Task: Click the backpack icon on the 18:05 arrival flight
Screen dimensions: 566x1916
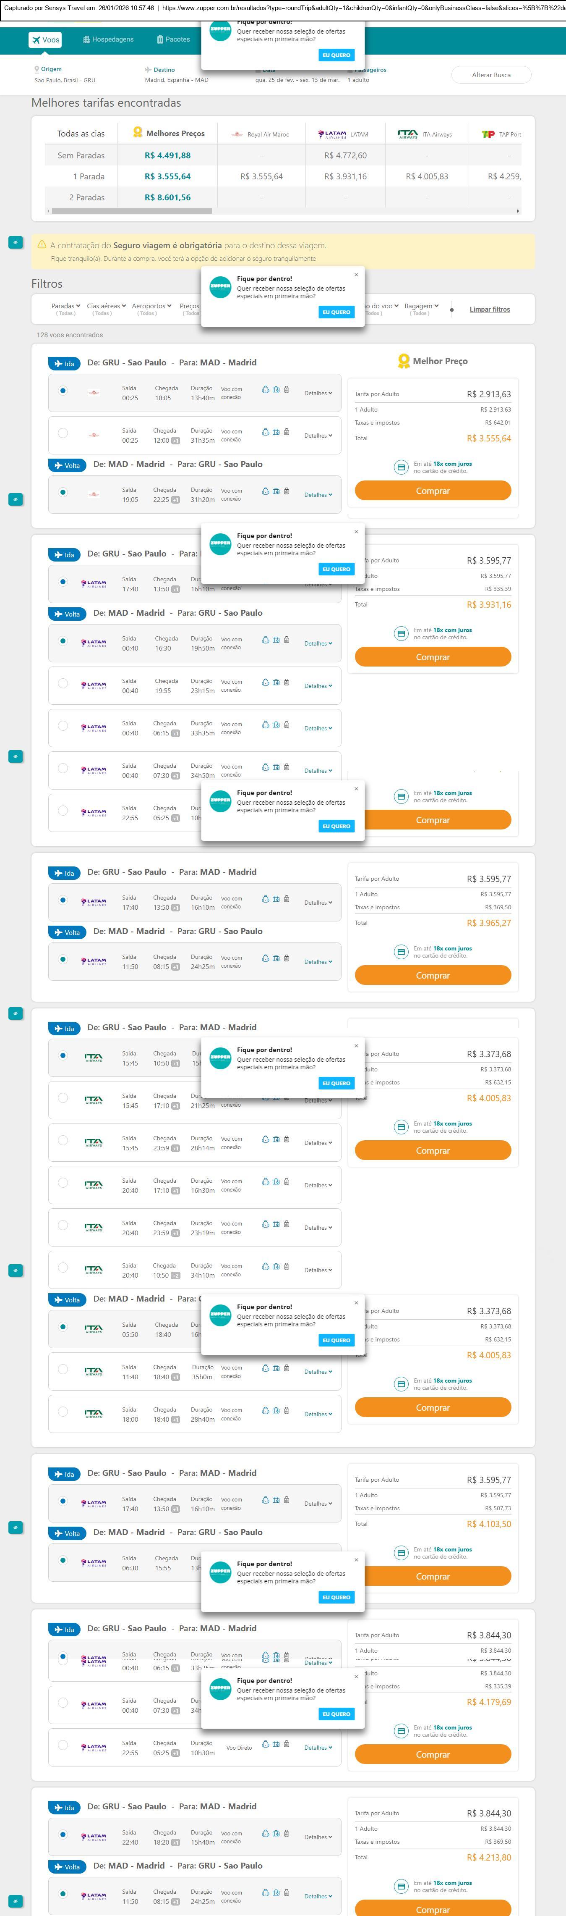Action: click(265, 389)
